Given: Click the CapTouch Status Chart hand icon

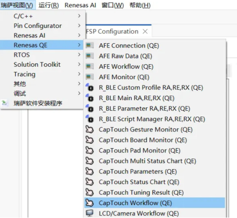Looking at the screenshot, I should [x=90, y=182].
